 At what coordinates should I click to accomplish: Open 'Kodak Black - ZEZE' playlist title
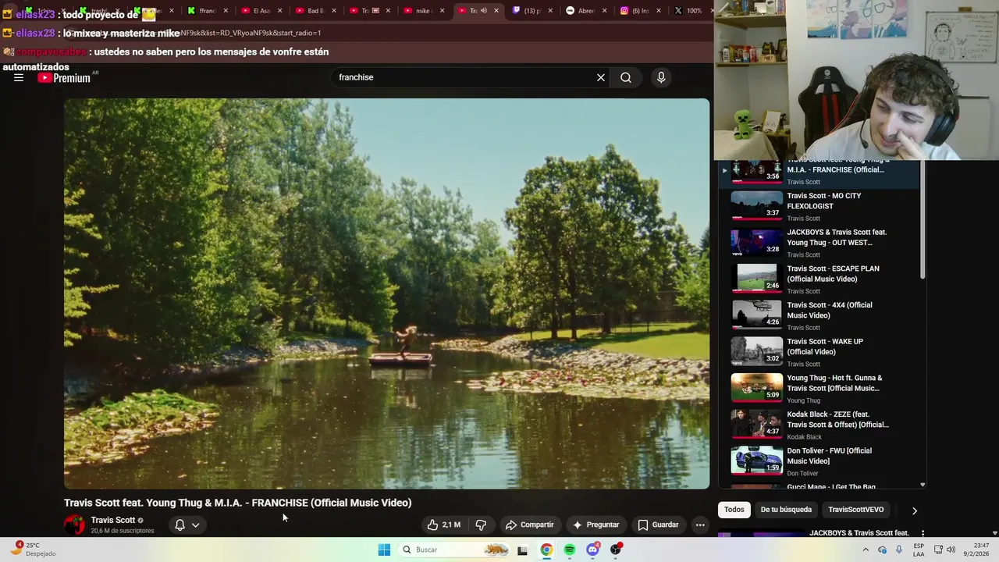[x=837, y=420]
